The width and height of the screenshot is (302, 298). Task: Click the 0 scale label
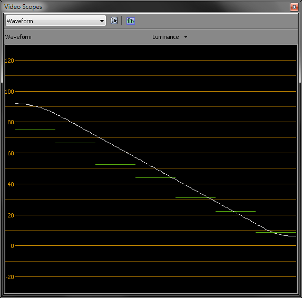pos(12,246)
